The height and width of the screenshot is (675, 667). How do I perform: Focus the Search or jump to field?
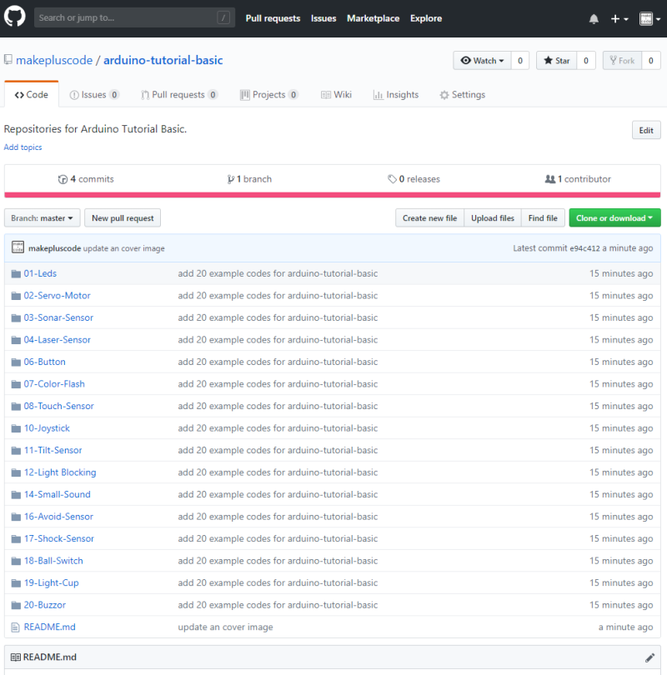click(125, 17)
